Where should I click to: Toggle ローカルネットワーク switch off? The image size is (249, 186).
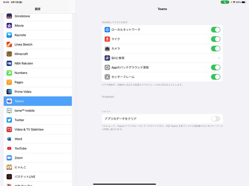click(216, 29)
